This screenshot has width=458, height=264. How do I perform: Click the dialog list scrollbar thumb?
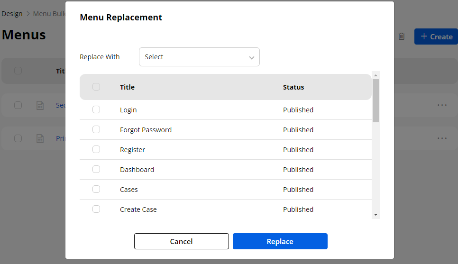click(x=376, y=100)
